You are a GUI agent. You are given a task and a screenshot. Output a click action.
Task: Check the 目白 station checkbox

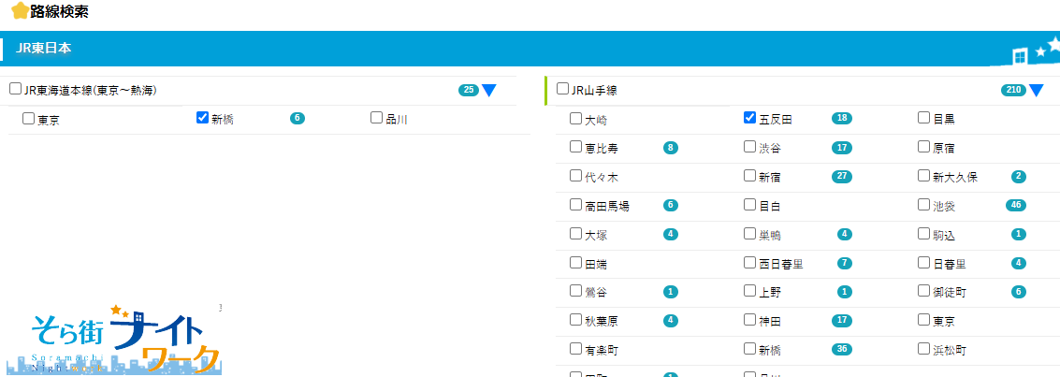(x=749, y=203)
